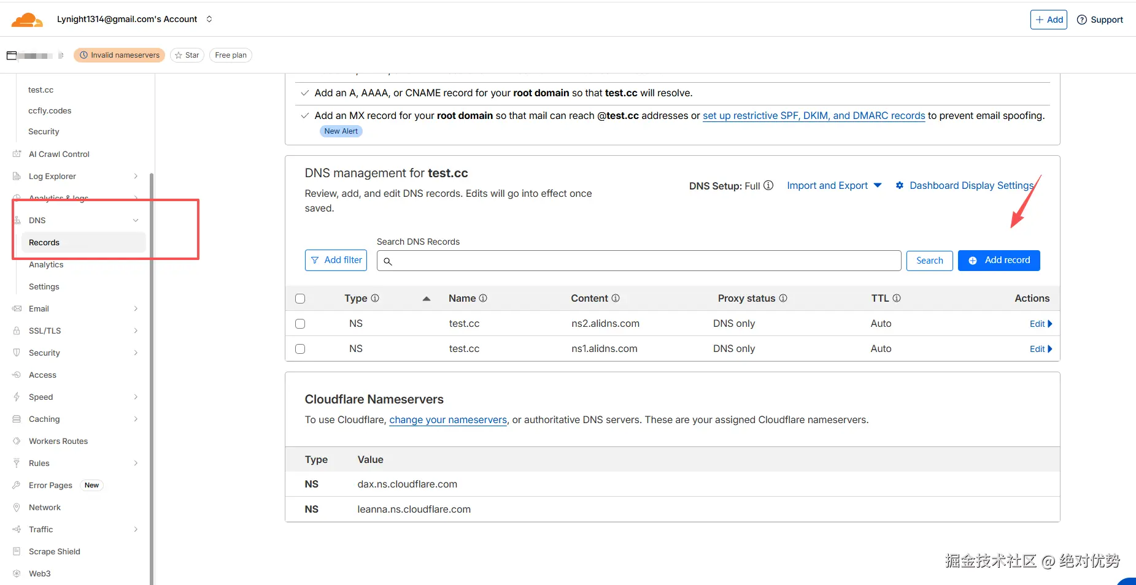
Task: Toggle the select-all DNS records checkbox
Action: pos(300,299)
